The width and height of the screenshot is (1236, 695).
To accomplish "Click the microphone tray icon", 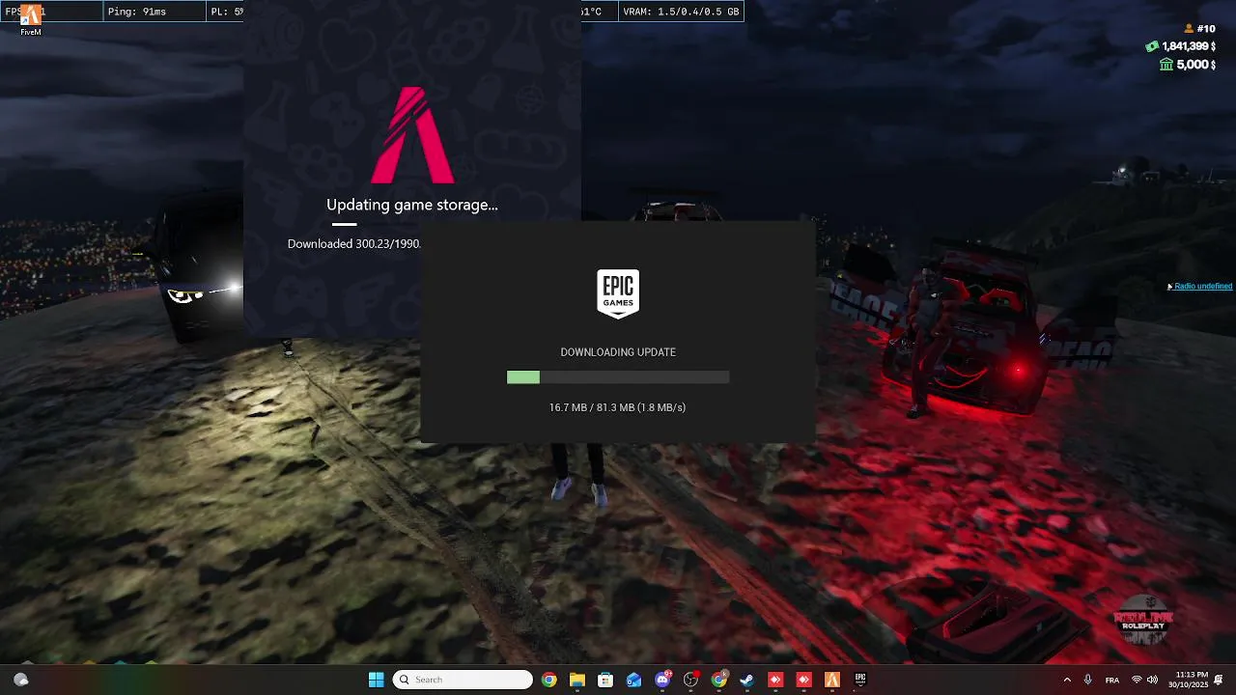I will [1088, 680].
